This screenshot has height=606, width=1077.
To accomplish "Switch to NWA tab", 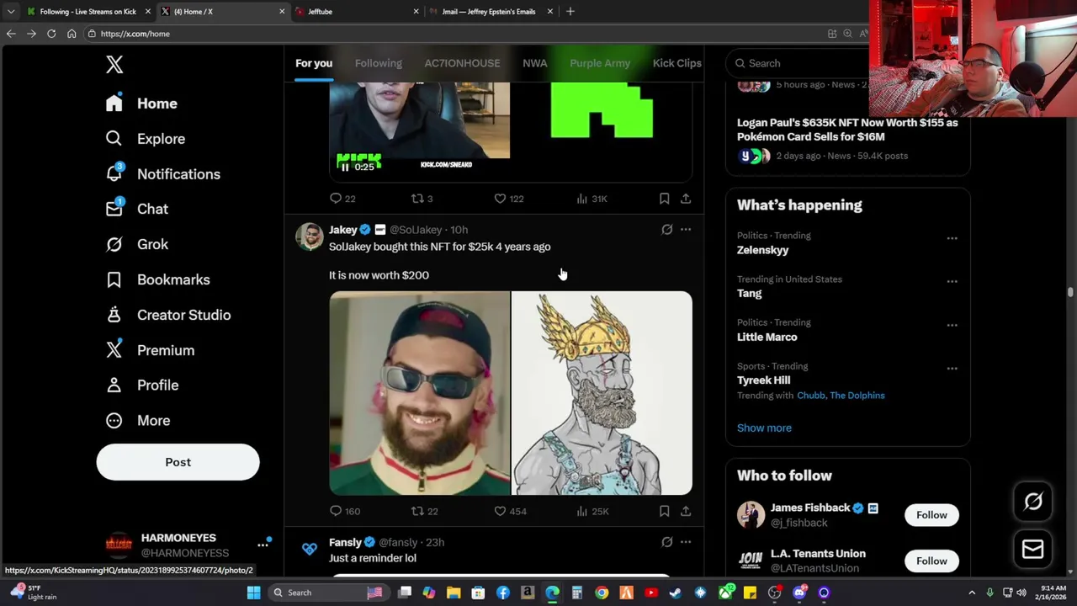I will [x=534, y=63].
